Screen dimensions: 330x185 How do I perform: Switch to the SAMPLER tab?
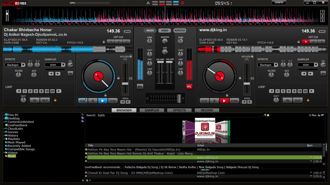152,110
